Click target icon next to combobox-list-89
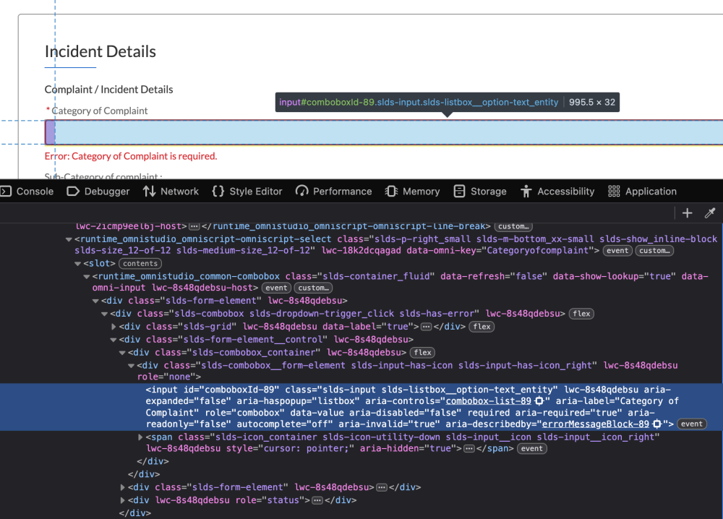Viewport: 723px width, 519px height. tap(539, 401)
